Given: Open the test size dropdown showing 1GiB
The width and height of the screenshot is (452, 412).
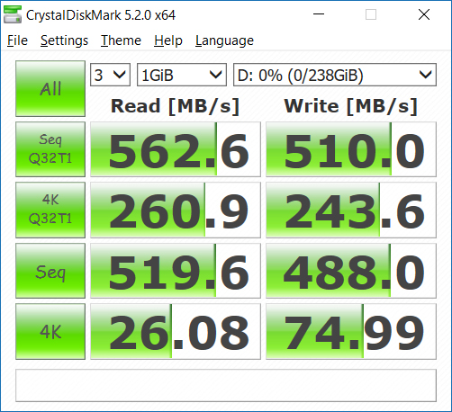Looking at the screenshot, I should tap(182, 75).
